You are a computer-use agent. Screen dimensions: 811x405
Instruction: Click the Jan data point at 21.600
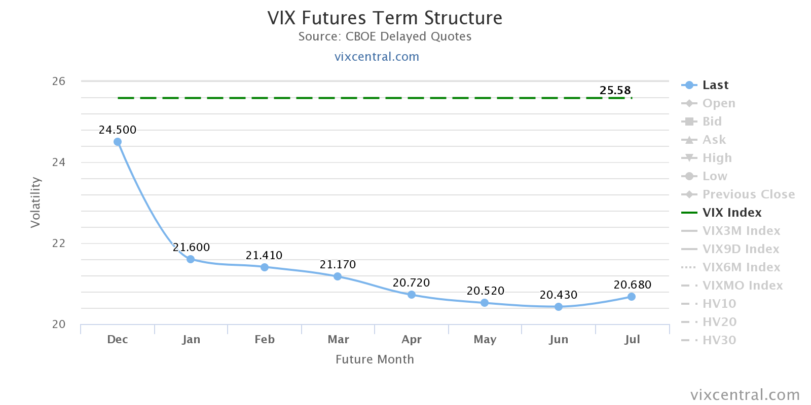(191, 259)
